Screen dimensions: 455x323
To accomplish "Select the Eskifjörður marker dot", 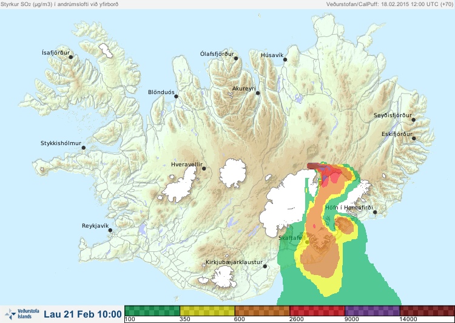I will 414,138.
